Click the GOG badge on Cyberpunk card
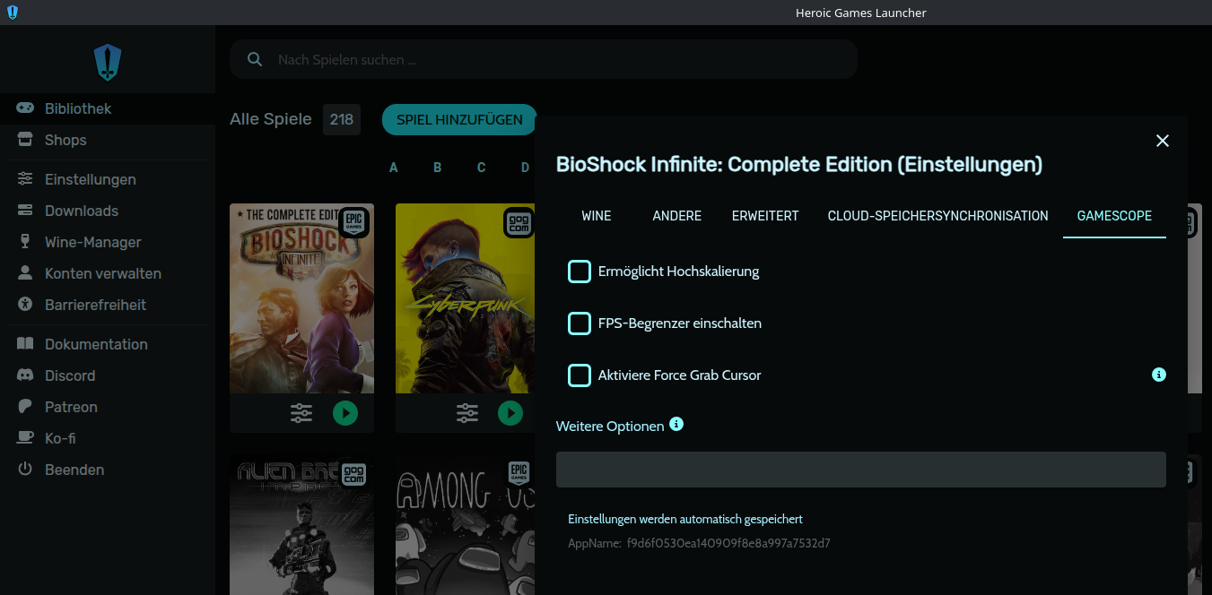The image size is (1212, 595). (x=520, y=222)
